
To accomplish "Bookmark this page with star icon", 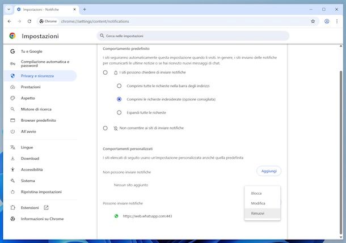I will coord(313,22).
